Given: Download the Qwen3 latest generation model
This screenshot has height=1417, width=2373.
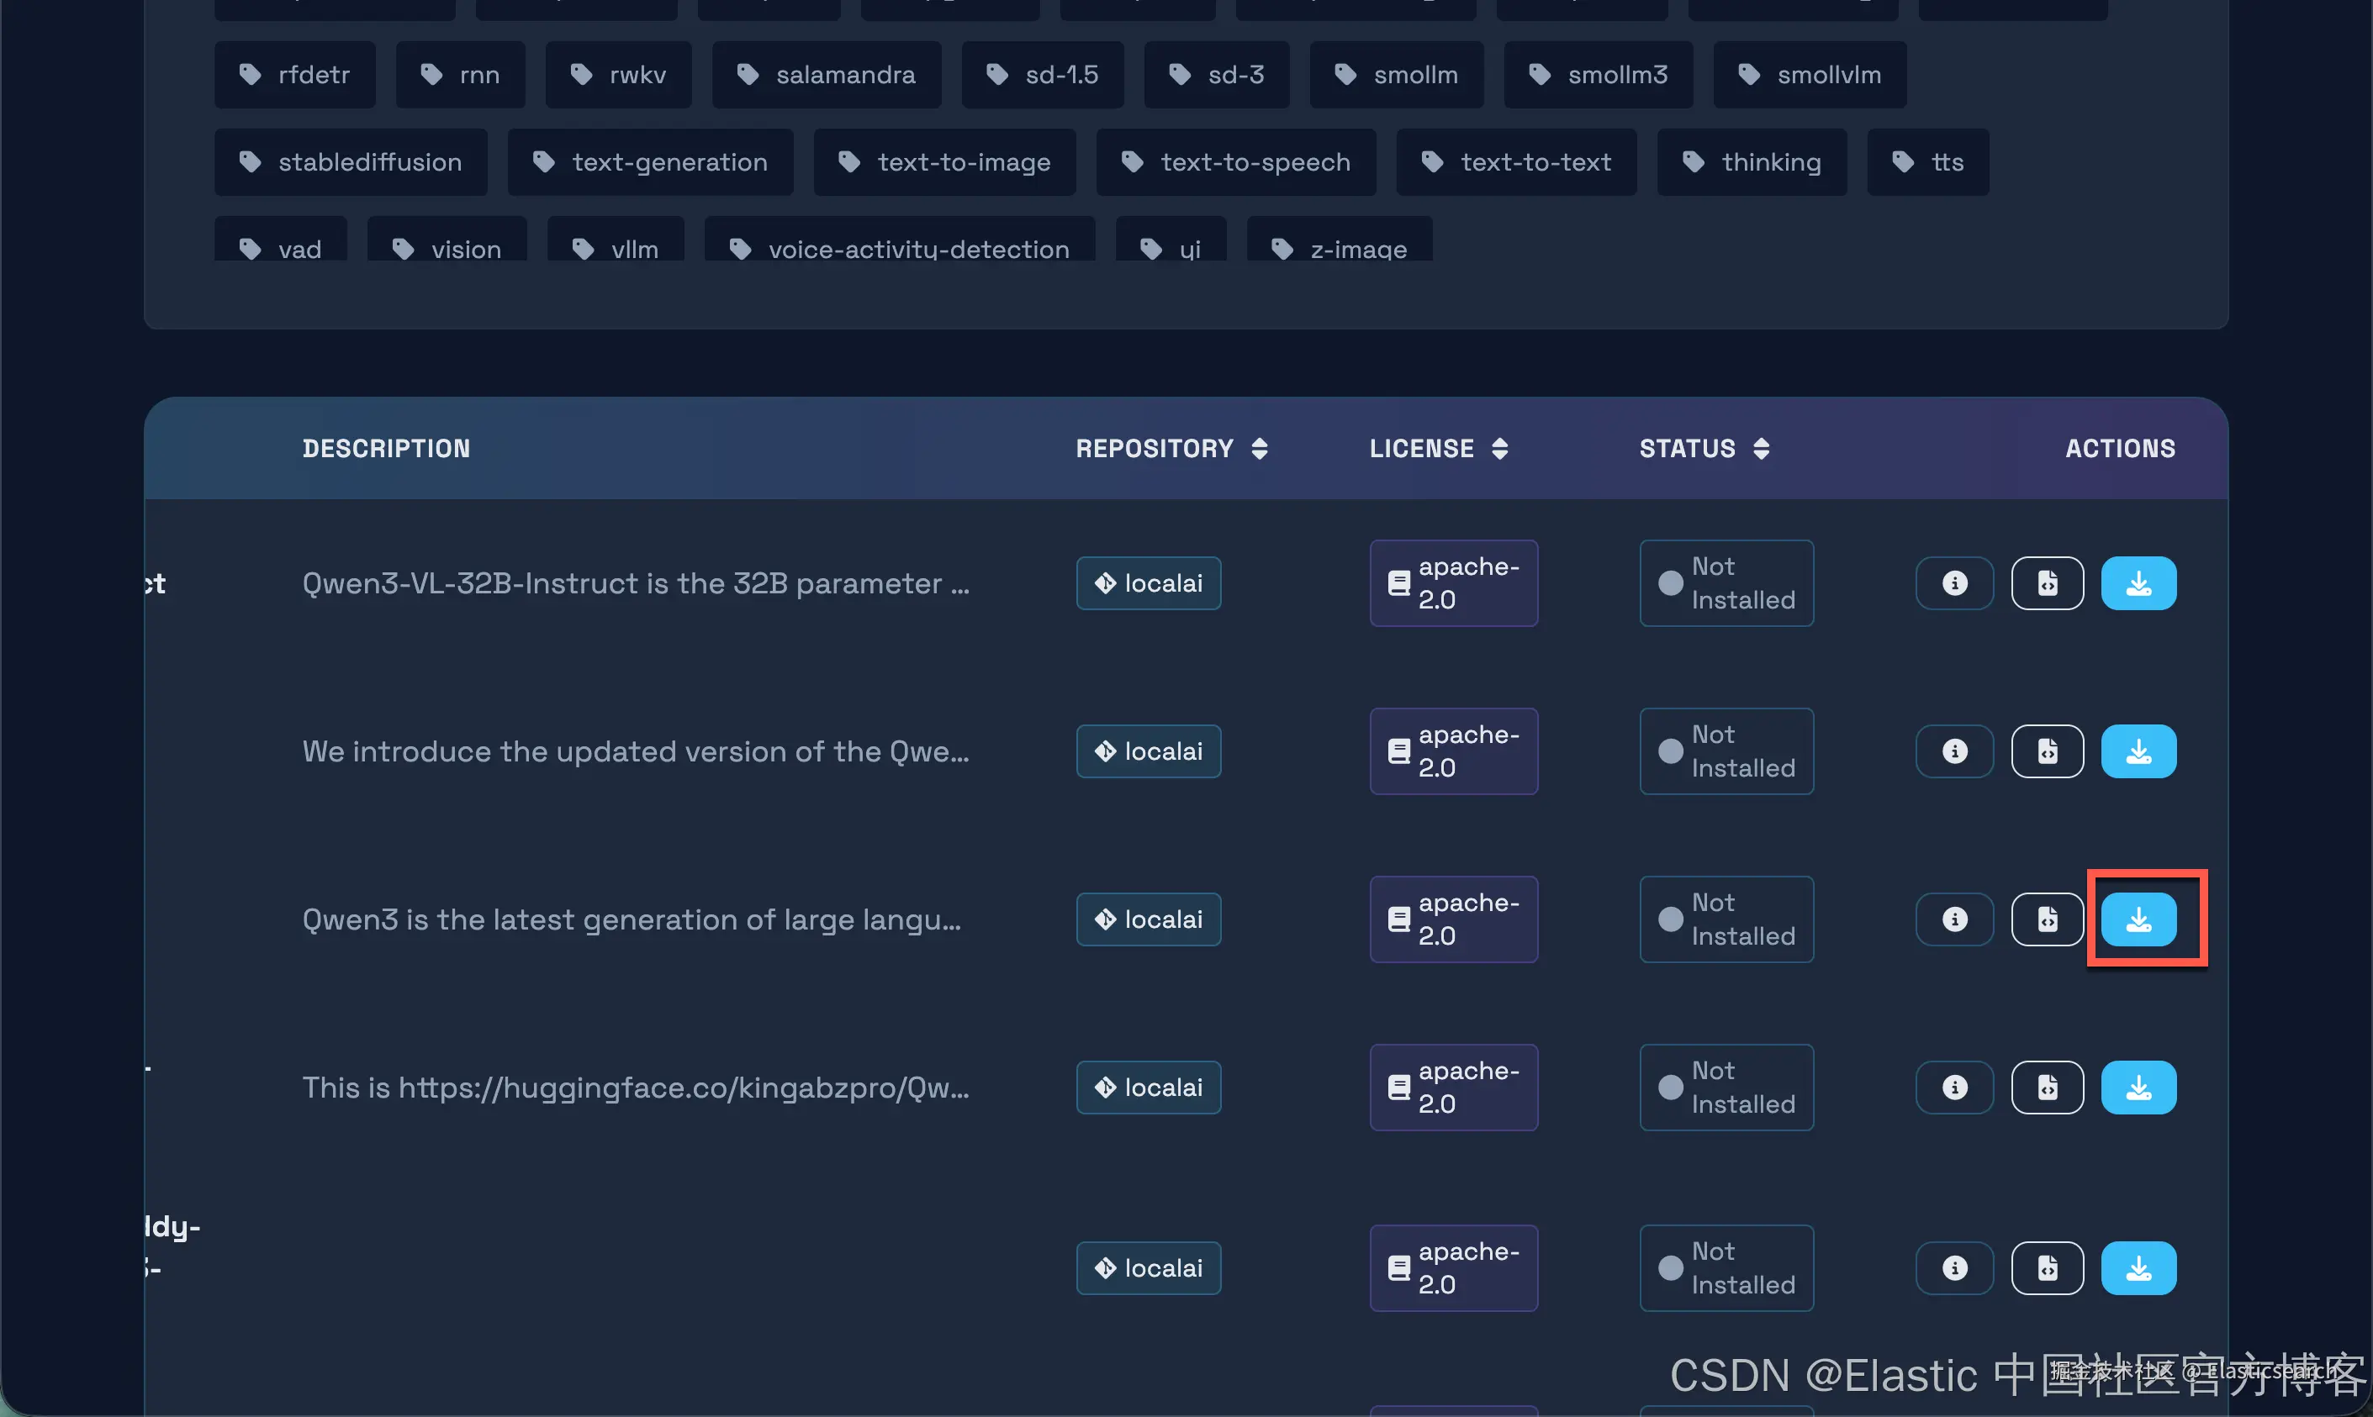Looking at the screenshot, I should click(x=2138, y=919).
